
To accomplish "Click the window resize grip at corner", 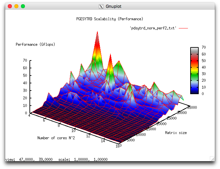I will [x=212, y=159].
